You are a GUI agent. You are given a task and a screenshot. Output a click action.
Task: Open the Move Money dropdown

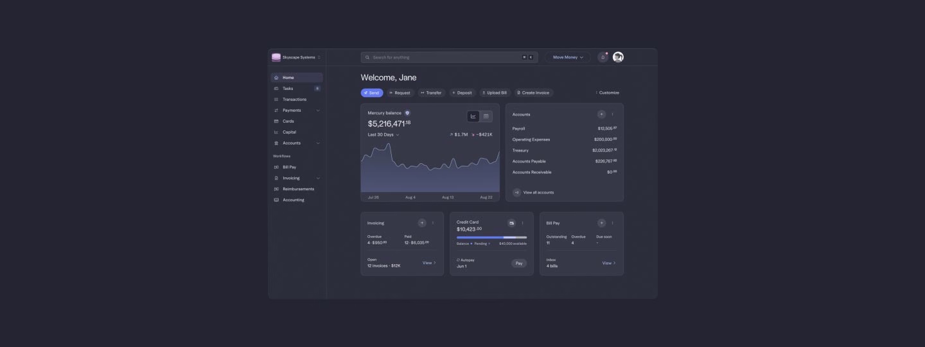point(568,57)
